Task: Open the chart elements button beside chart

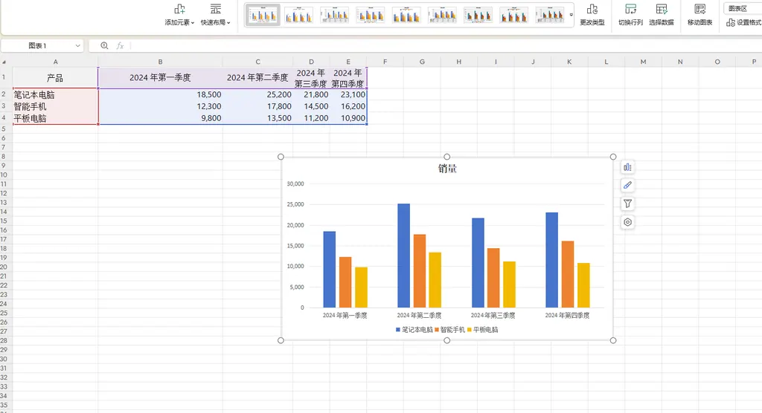Action: coord(627,167)
